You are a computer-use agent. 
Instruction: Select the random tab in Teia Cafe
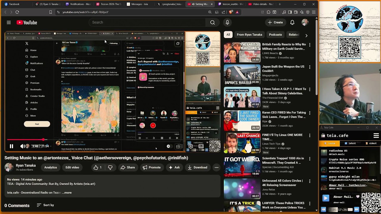330,143
